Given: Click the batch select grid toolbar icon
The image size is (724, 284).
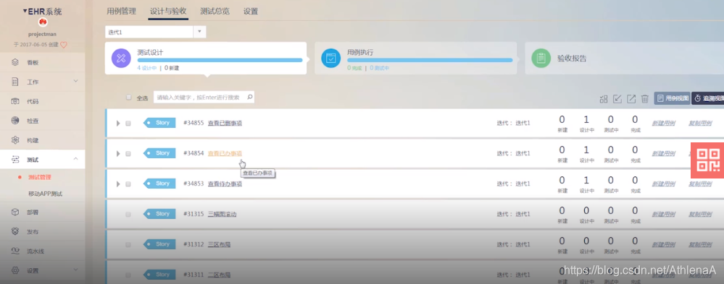Looking at the screenshot, I should [x=603, y=98].
